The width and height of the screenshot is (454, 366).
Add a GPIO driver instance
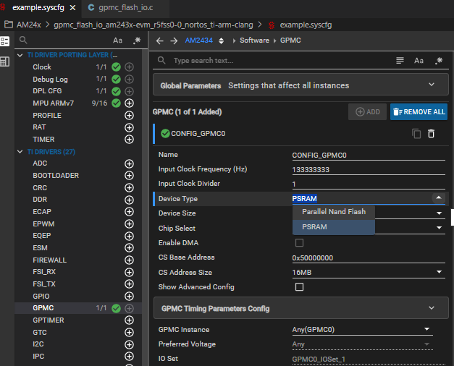coord(129,297)
